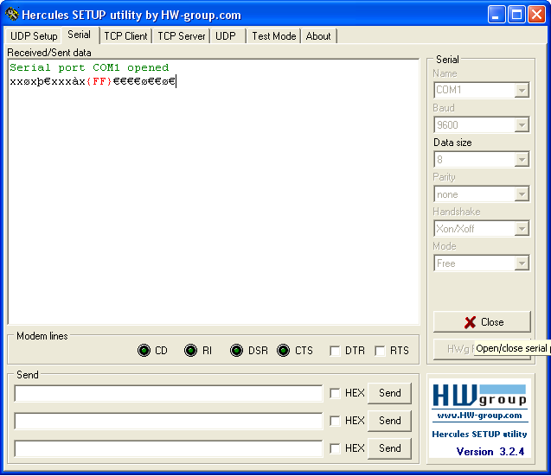551x476 pixels.
Task: Click the second Send button
Action: pyautogui.click(x=390, y=421)
